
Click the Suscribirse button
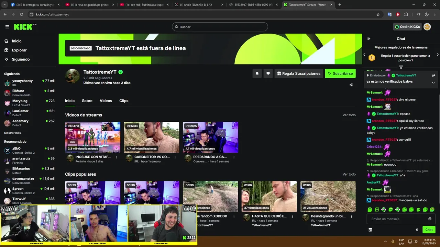[x=340, y=73]
